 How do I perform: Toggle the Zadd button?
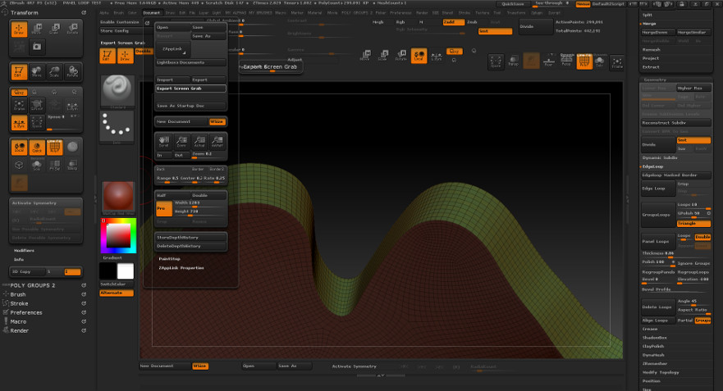(x=452, y=22)
